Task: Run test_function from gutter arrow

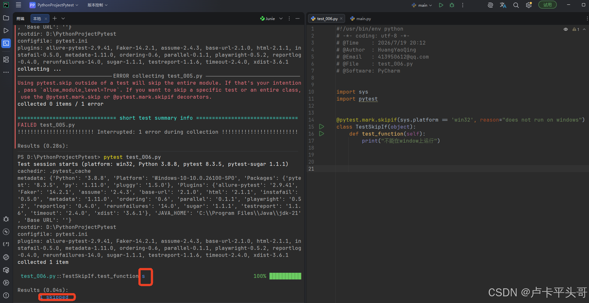Action: pos(322,134)
